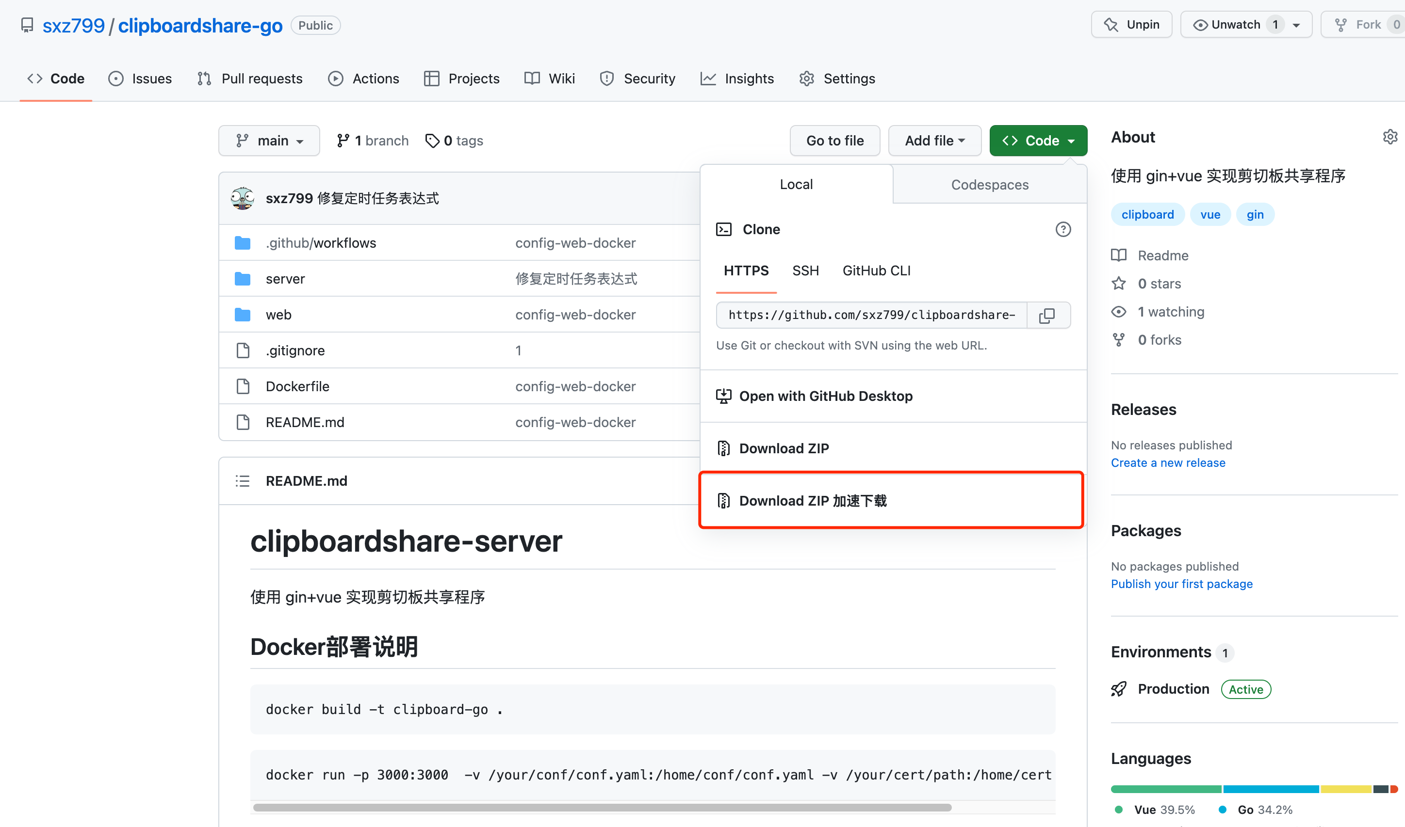Open README outline list icon
Image resolution: width=1405 pixels, height=827 pixels.
243,481
